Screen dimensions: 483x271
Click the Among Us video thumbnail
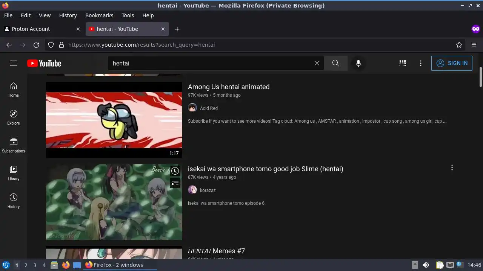tap(114, 120)
